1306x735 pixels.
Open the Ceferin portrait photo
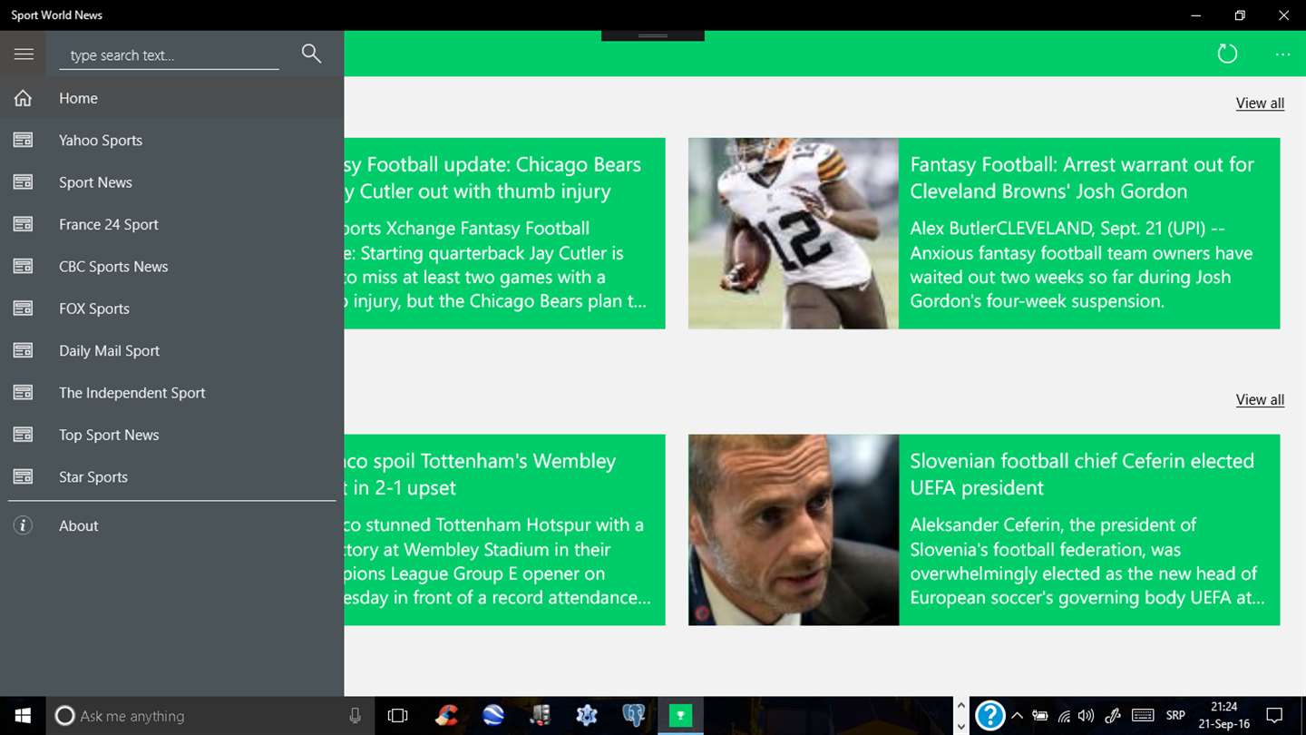click(794, 530)
